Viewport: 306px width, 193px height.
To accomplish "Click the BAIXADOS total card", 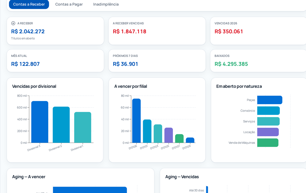I will (x=258, y=61).
